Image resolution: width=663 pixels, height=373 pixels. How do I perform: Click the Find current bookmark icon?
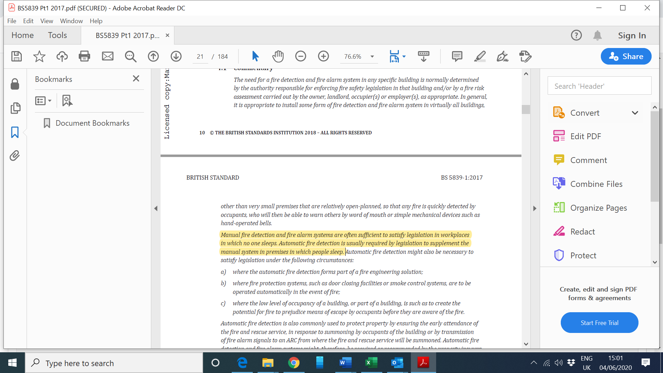[x=67, y=101]
